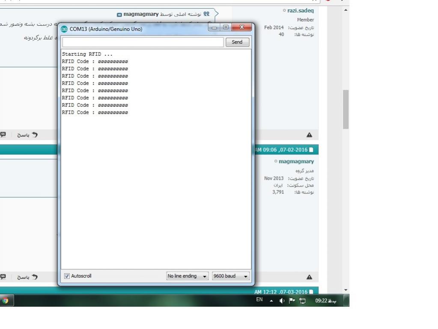Show hidden tray icons arrow
Screen dimensions: 438x329
271,301
